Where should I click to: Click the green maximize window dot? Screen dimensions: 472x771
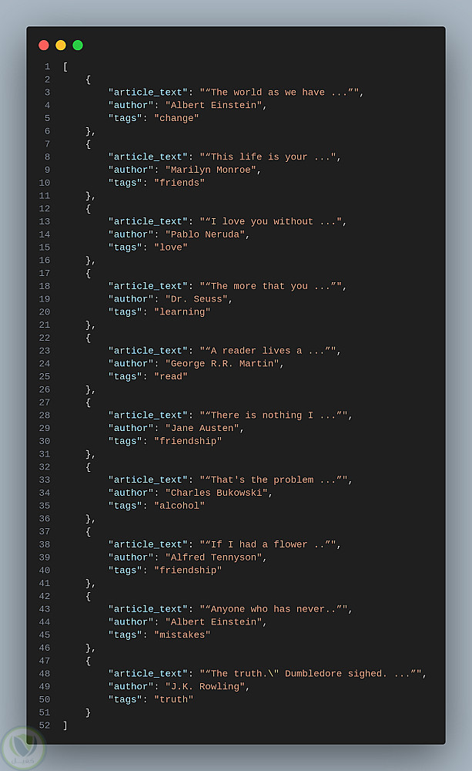[x=78, y=45]
